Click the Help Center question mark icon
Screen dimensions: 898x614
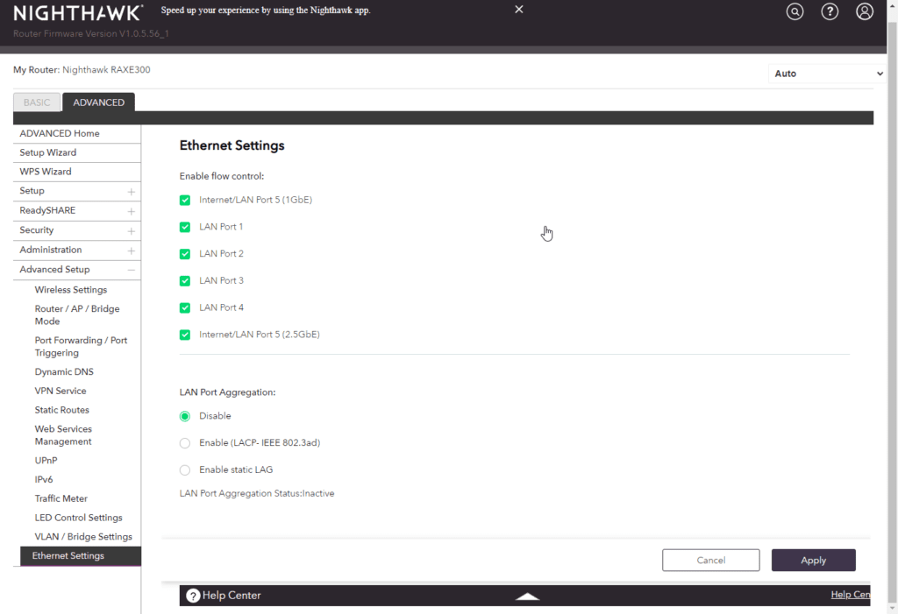193,596
